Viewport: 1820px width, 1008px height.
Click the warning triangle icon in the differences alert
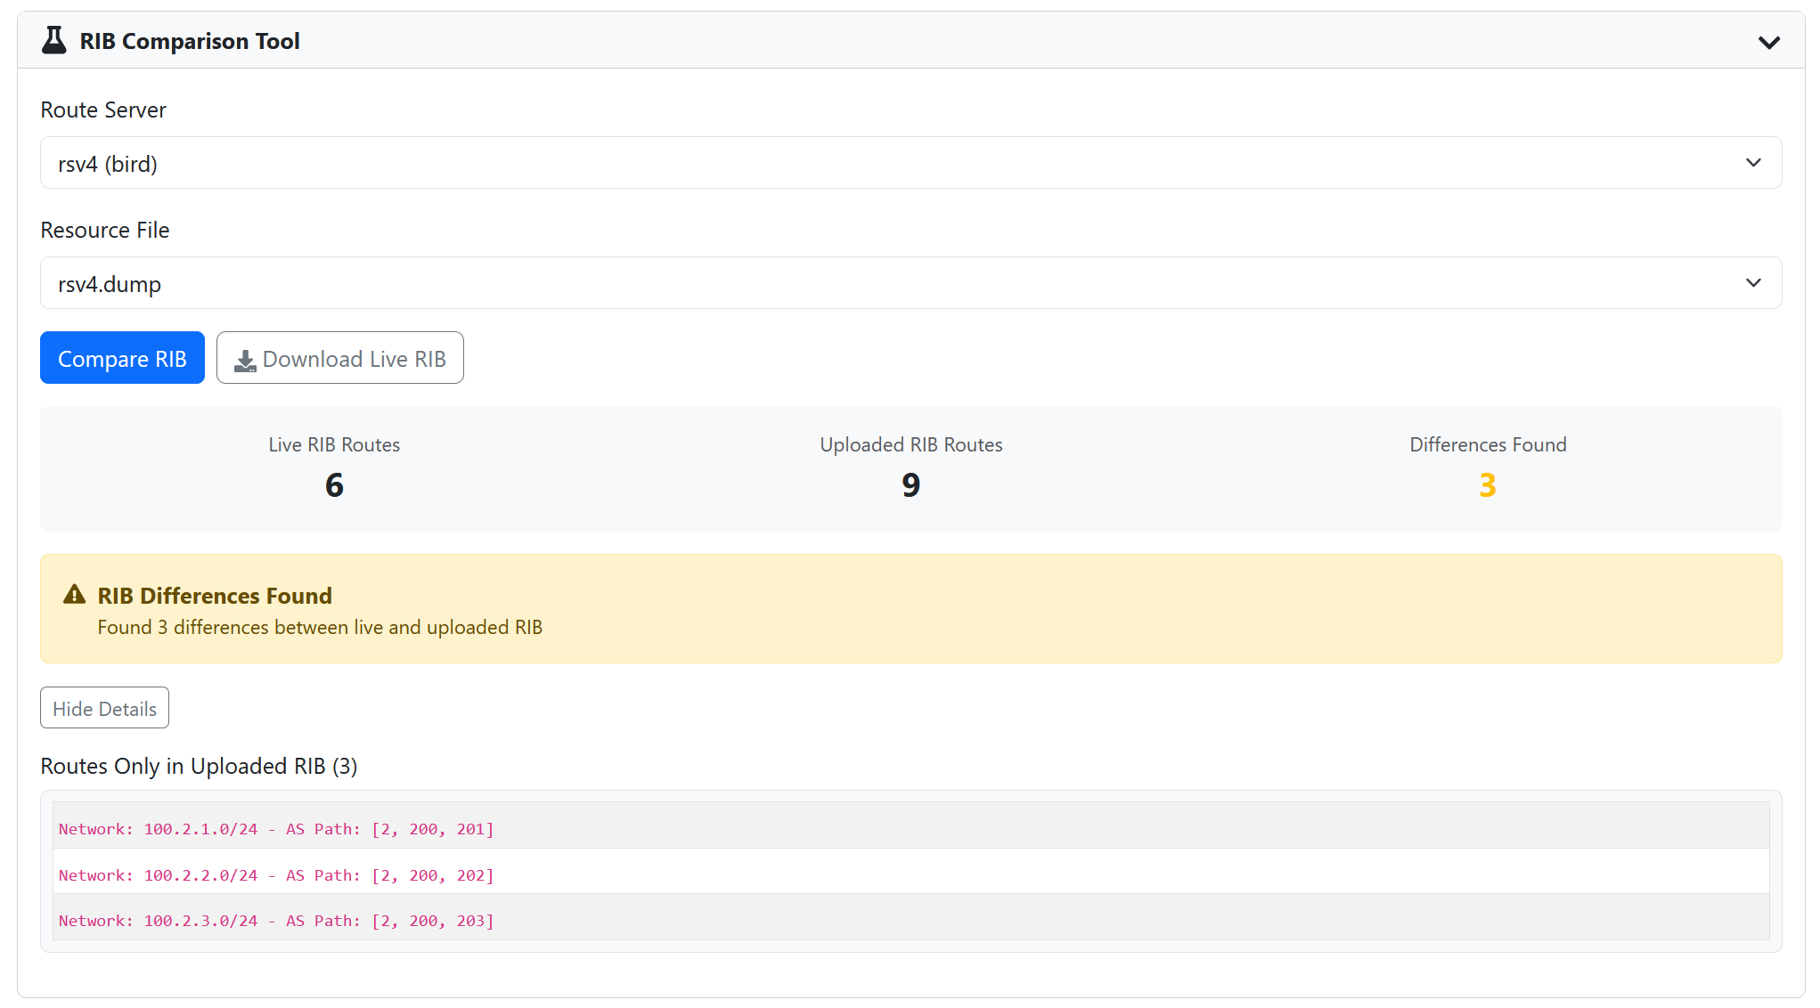point(75,595)
